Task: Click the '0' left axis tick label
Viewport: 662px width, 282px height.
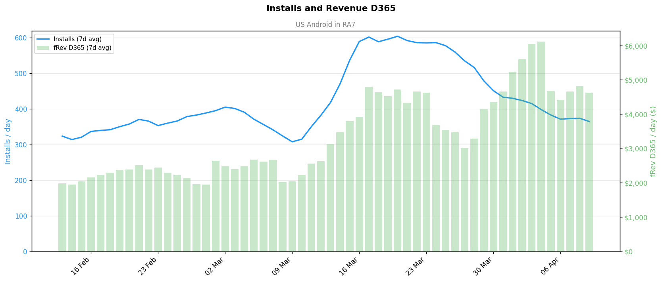Action: click(25, 252)
